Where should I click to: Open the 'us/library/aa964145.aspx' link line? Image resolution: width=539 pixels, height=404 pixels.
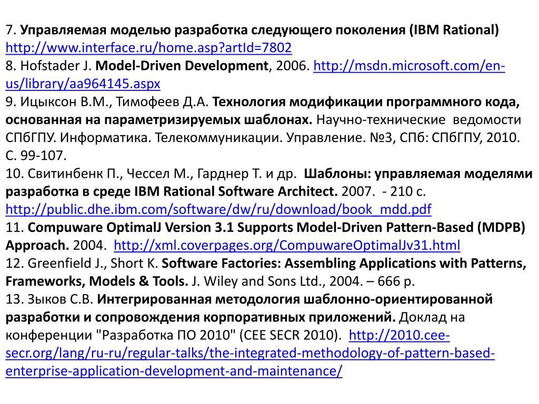[x=83, y=84]
